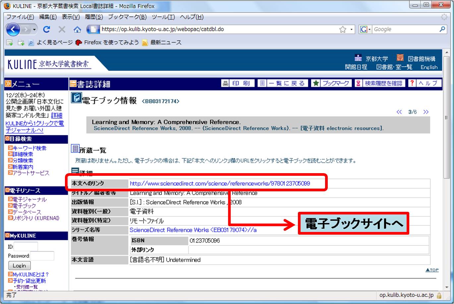Click the KULINE 京都大学蔵書検索 logo
The height and width of the screenshot is (304, 454).
tap(49, 63)
